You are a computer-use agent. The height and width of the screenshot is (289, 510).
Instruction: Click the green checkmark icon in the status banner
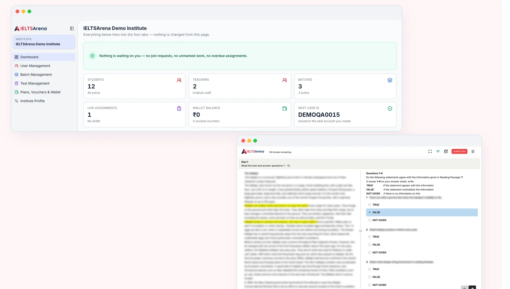tap(92, 56)
